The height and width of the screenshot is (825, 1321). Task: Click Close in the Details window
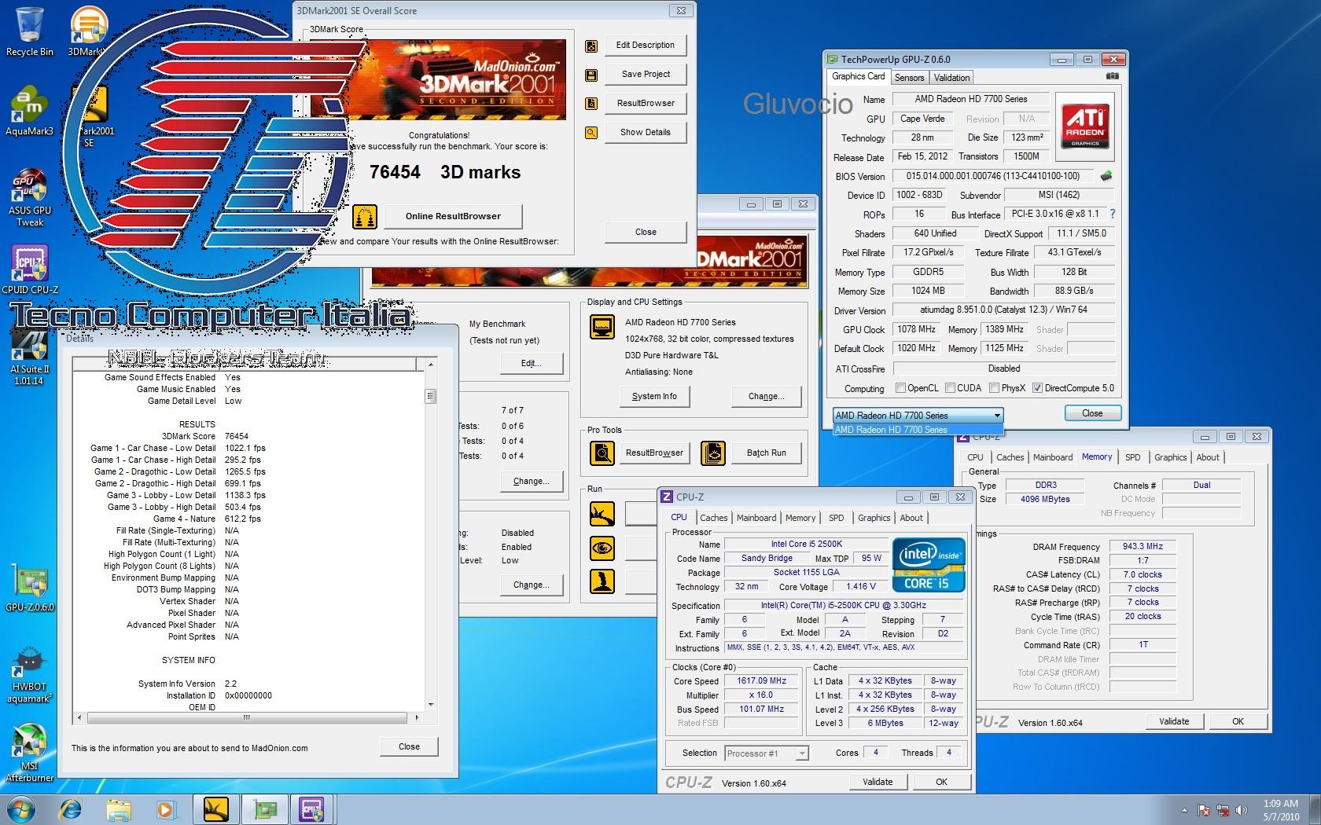[409, 746]
